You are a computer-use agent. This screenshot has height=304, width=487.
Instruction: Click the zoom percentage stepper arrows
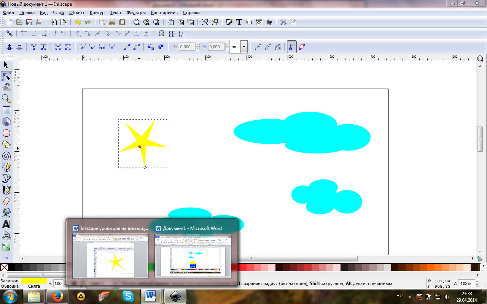pyautogui.click(x=477, y=283)
